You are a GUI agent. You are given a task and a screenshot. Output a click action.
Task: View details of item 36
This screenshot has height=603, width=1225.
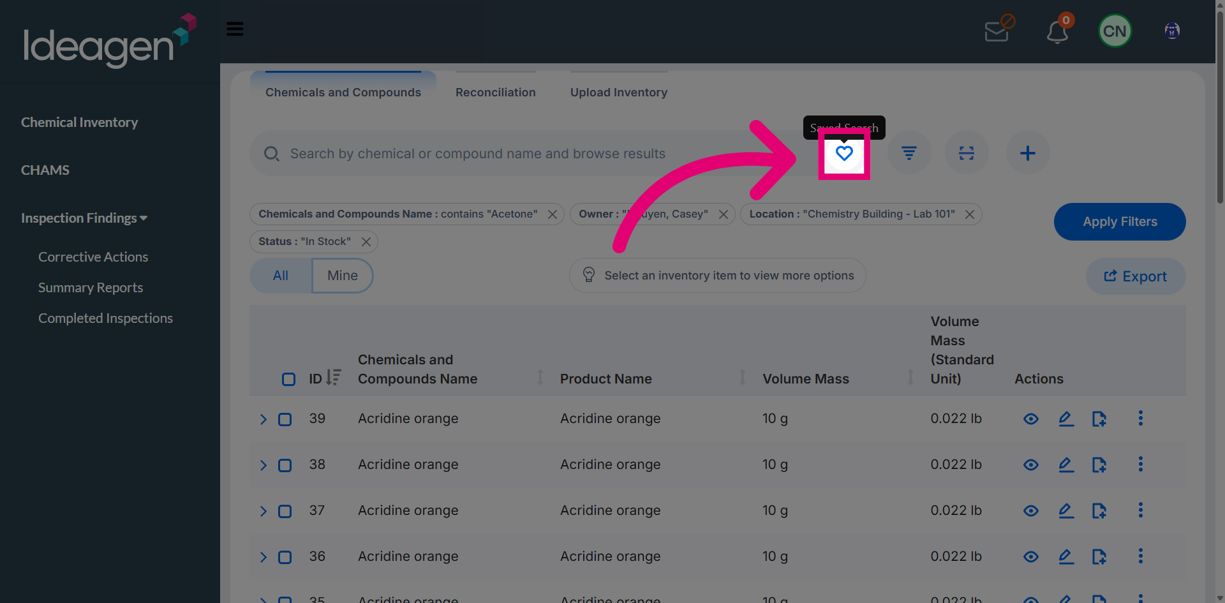[1031, 557]
